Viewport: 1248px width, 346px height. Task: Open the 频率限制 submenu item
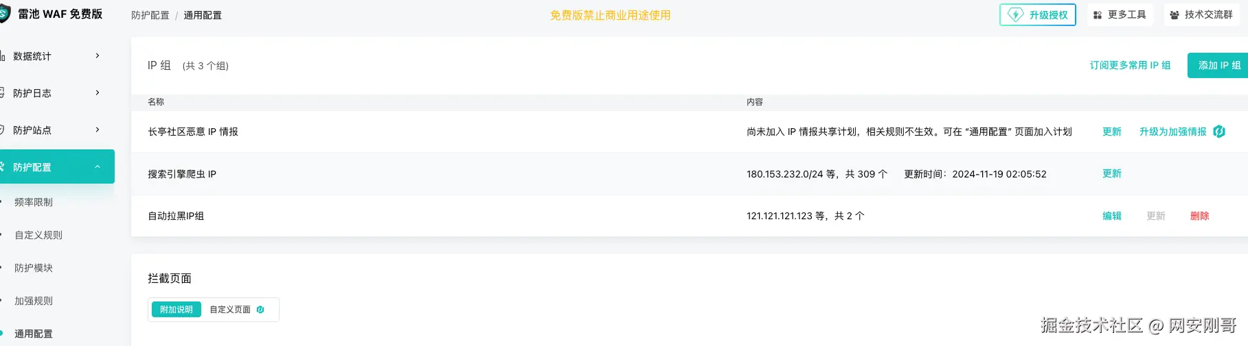[x=34, y=202]
